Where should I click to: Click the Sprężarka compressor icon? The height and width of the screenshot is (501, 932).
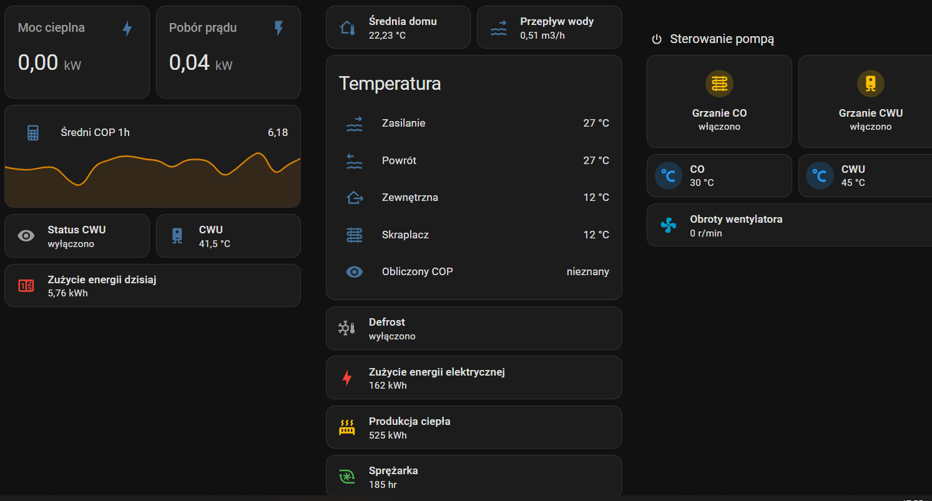coord(346,477)
